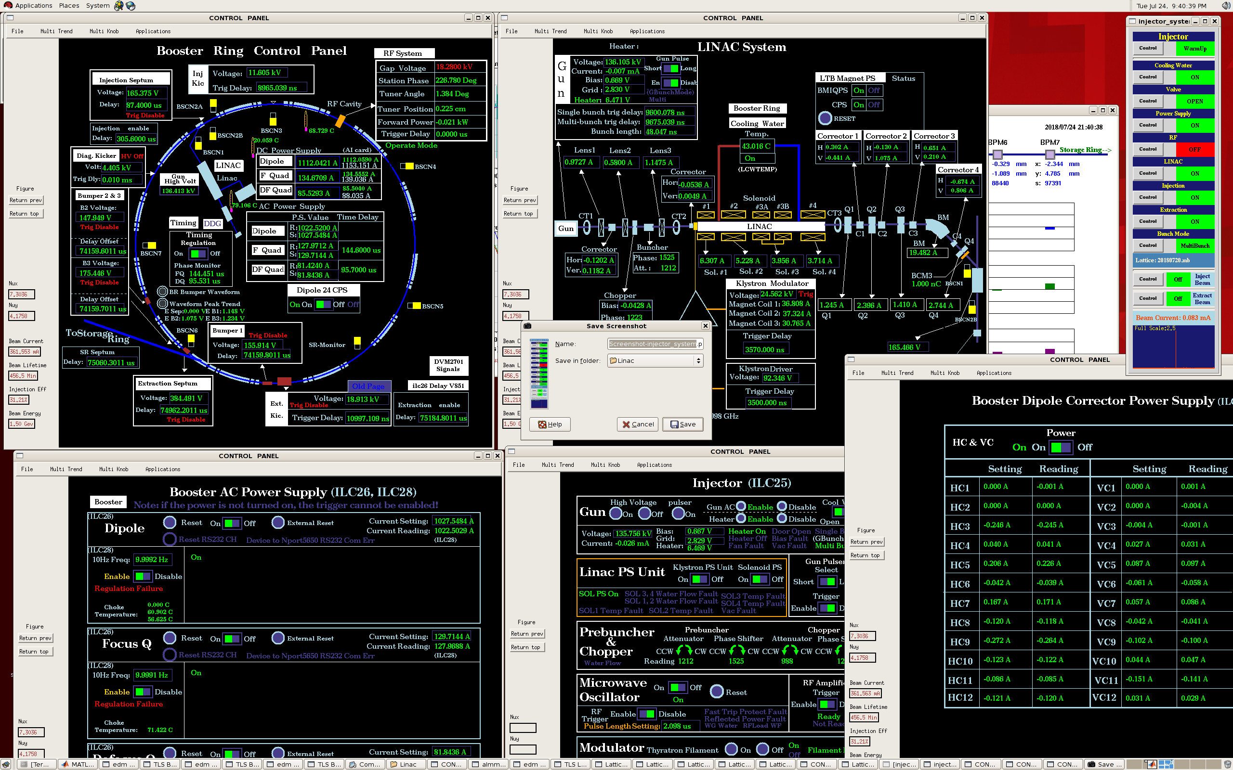The image size is (1233, 770).
Task: Click the red RF OFF status indicator
Action: pyautogui.click(x=1194, y=149)
